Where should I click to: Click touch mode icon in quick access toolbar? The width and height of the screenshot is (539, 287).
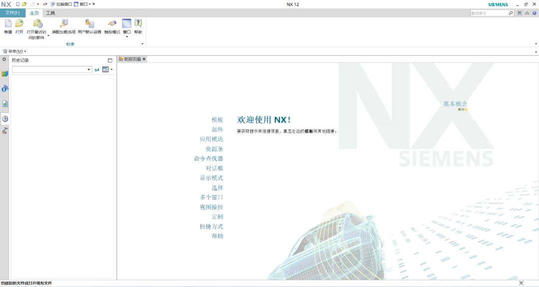pos(45,4)
